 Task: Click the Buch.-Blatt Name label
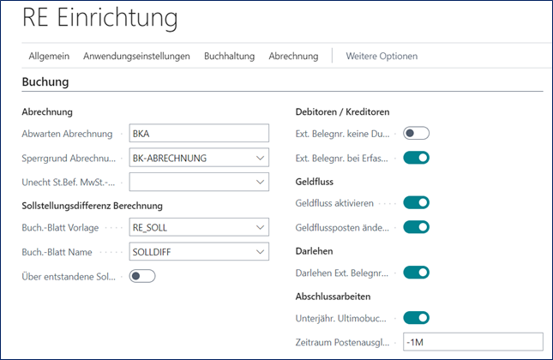[x=57, y=252]
